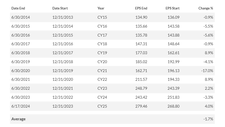225x127 pixels.
Task: Click the Change % column header
Action: click(206, 8)
